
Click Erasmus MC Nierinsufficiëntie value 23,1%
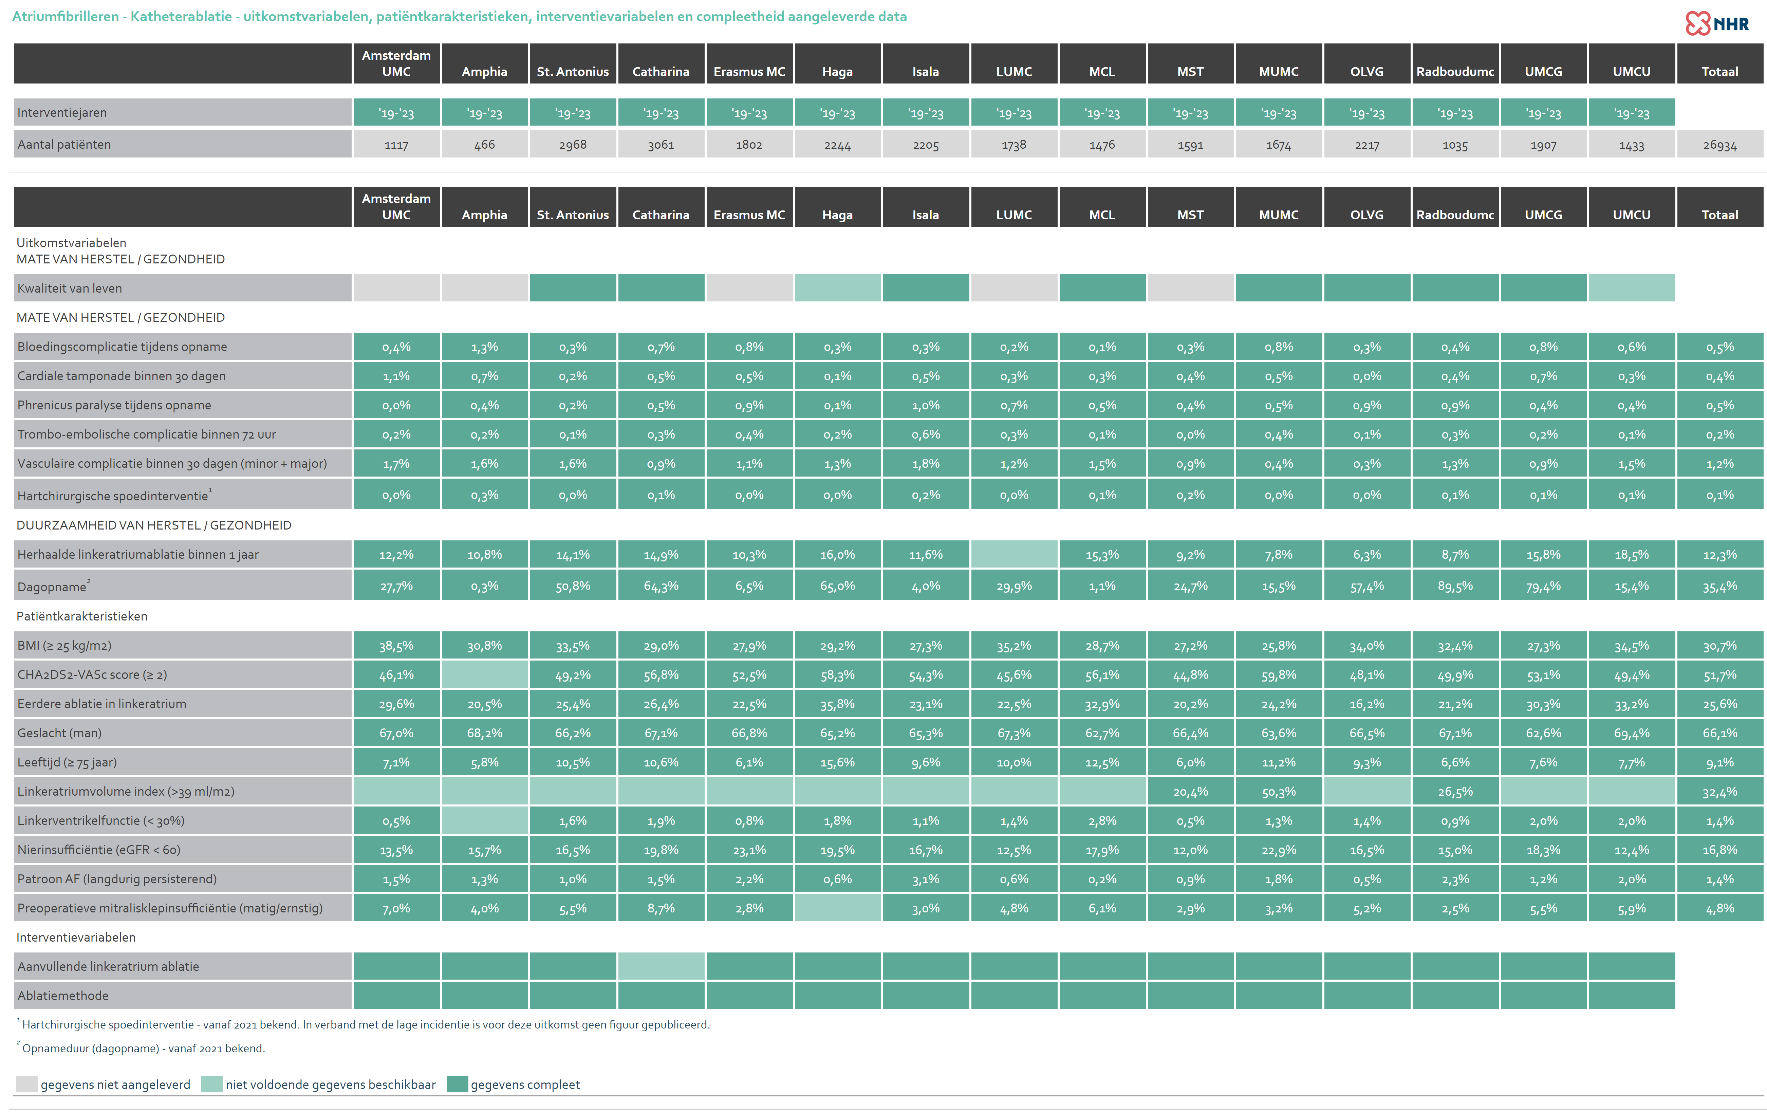(x=749, y=849)
